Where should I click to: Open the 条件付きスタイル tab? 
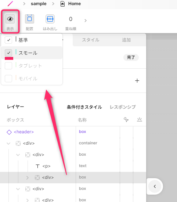click(x=84, y=107)
